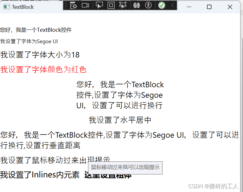
Task: Click the tooltip popup about mouse hover hints
Action: (125, 168)
